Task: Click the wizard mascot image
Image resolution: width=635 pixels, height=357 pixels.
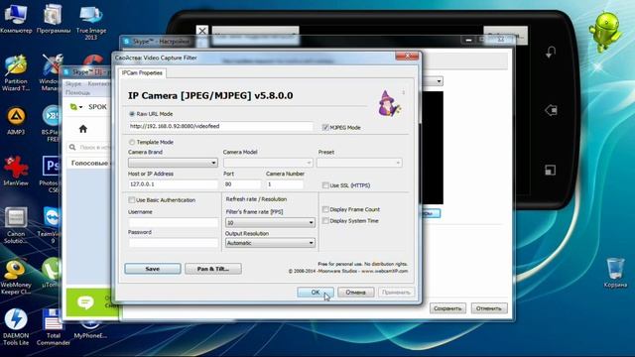Action: pyautogui.click(x=389, y=103)
